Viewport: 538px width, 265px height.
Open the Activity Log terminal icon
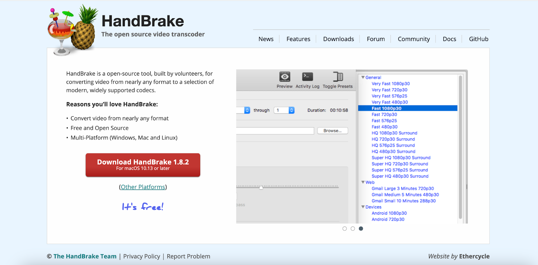point(307,77)
